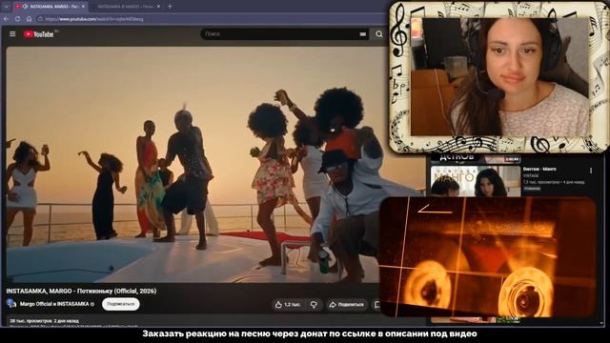Click the magnifier search button
The height and width of the screenshot is (343, 610).
coord(379,34)
